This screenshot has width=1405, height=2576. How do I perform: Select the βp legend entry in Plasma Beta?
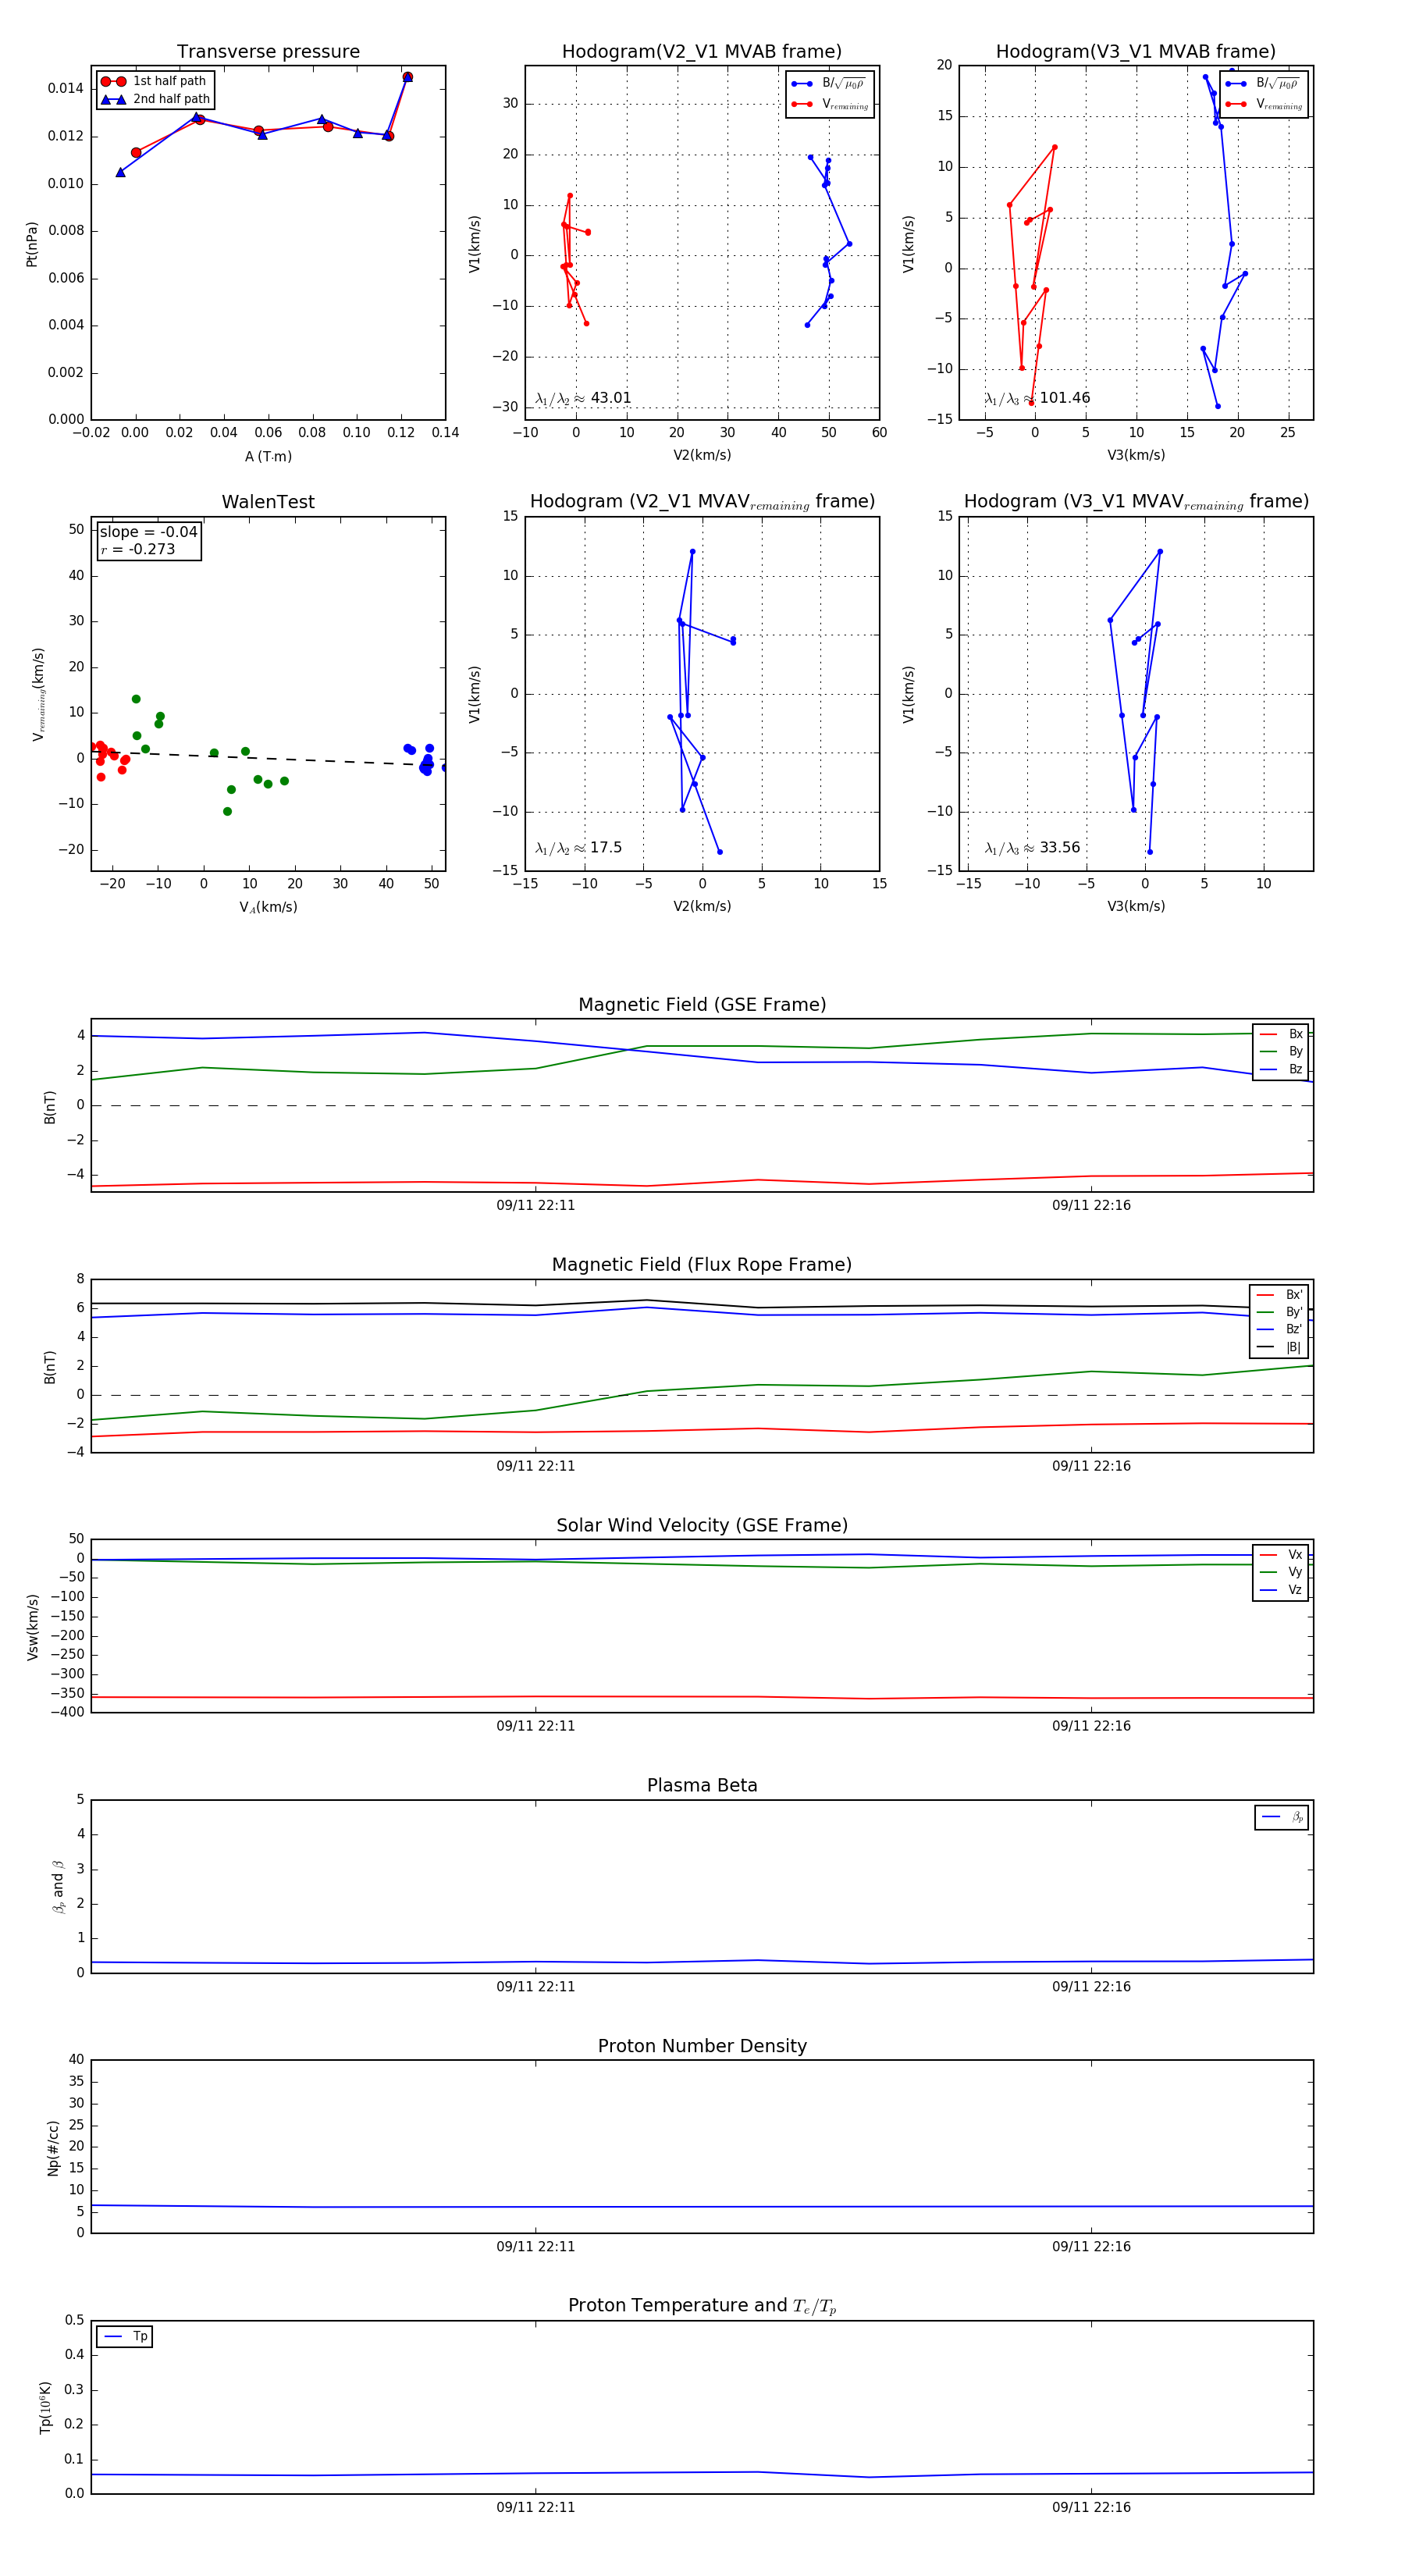click(1282, 1817)
